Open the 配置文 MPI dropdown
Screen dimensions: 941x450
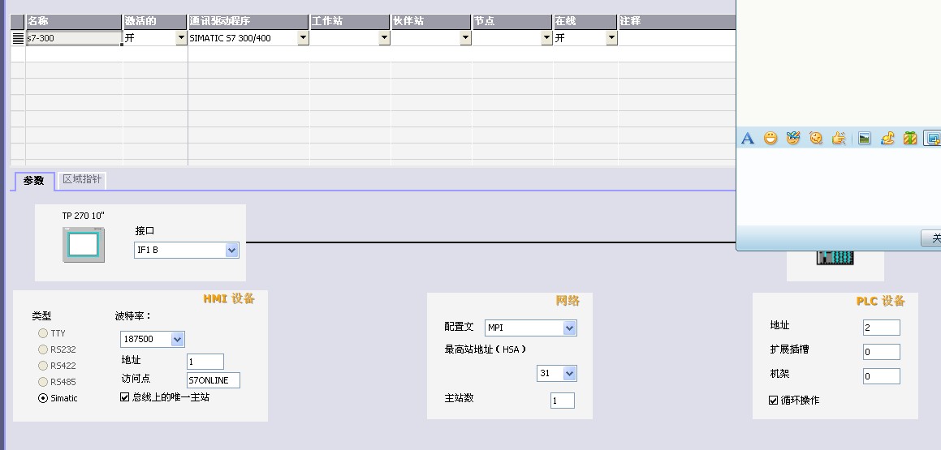click(x=569, y=328)
